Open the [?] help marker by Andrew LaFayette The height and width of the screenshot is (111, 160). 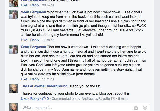[x=113, y=99]
